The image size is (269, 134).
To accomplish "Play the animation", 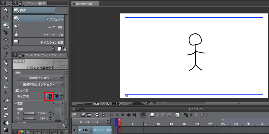I will [x=123, y=115].
